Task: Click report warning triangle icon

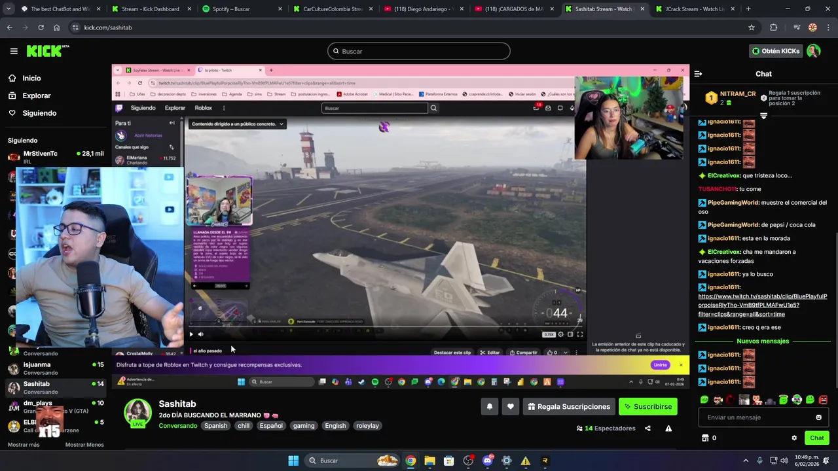Action: [668, 428]
